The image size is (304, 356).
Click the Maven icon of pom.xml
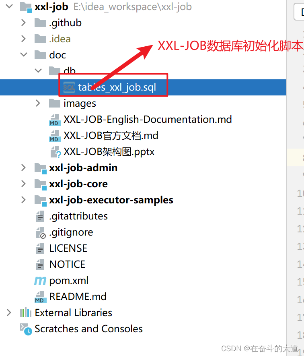pyautogui.click(x=40, y=281)
